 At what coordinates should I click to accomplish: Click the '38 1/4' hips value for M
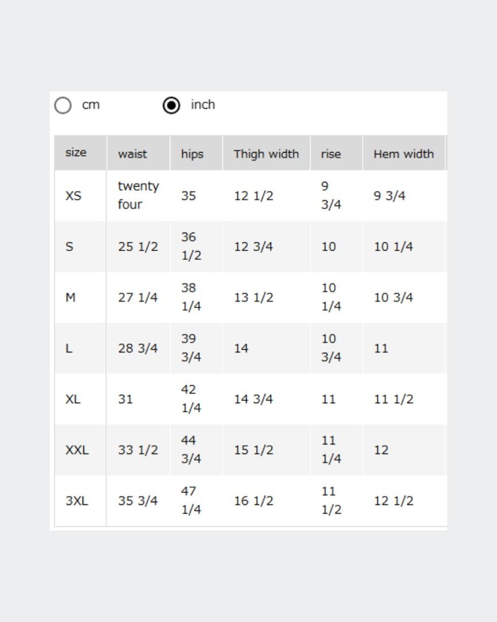[192, 297]
